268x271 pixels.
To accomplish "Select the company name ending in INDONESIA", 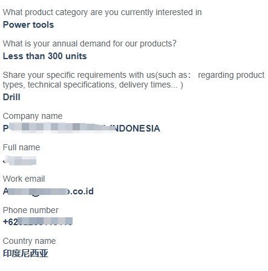I will click(x=82, y=129).
